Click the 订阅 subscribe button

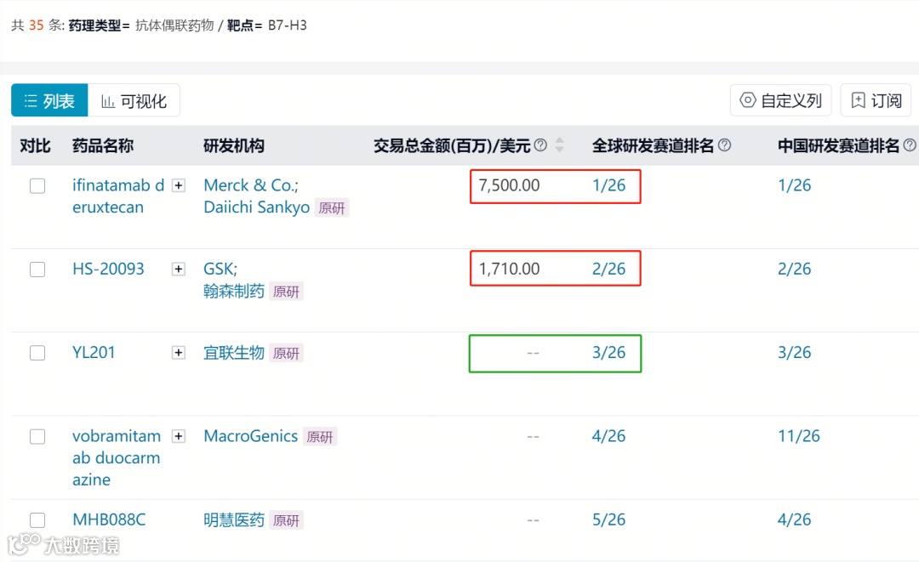[x=876, y=100]
